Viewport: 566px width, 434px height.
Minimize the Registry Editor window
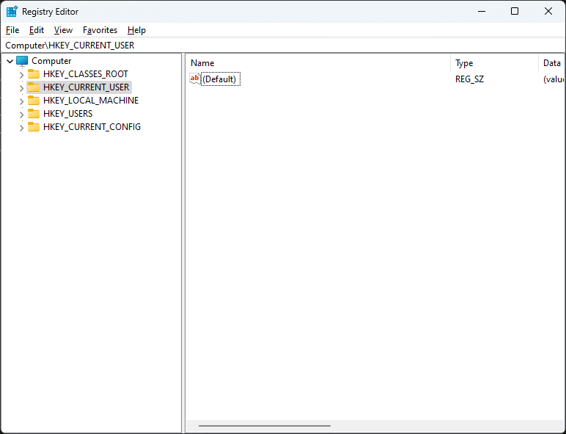click(482, 12)
